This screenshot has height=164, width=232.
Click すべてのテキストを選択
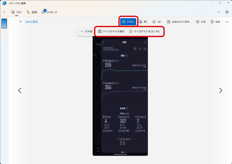pos(111,31)
